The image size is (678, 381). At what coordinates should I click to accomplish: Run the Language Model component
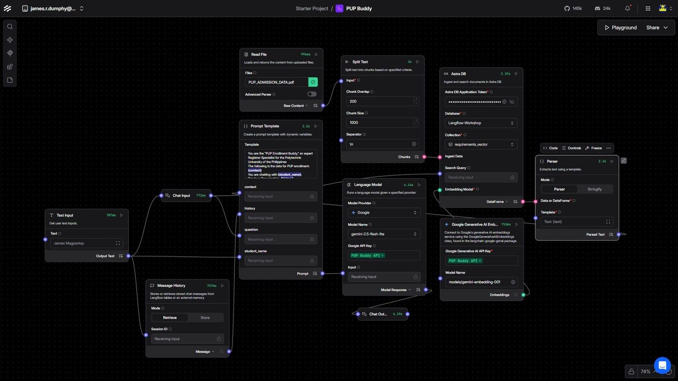coord(419,185)
